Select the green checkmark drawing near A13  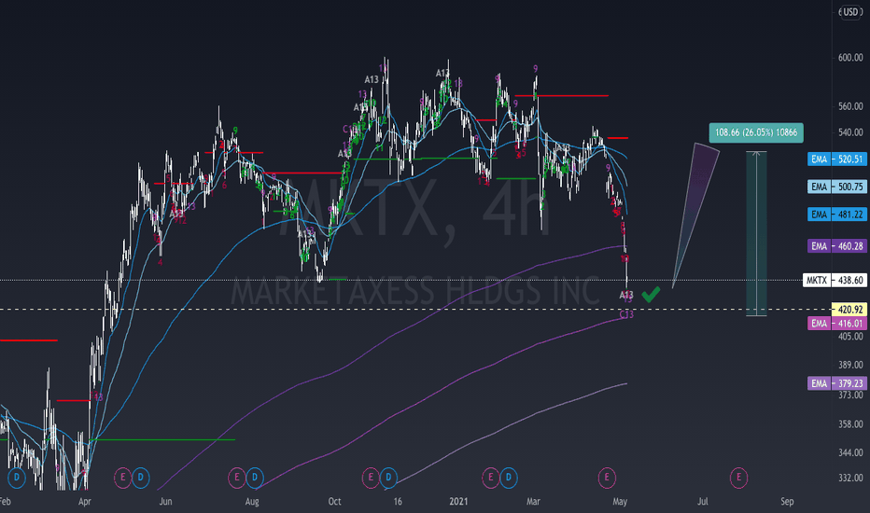point(651,295)
